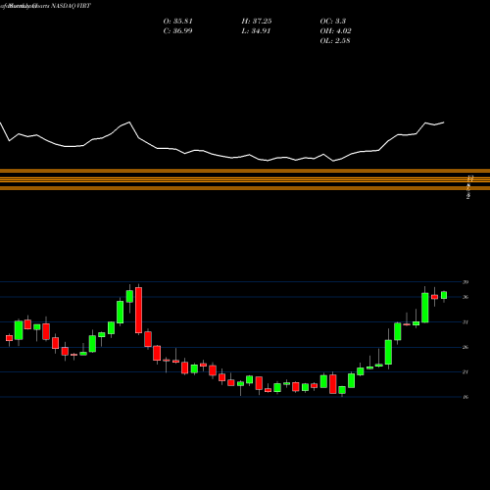Viewport: 490px width, 490px height.
Task: Click the price axis label 36
Action: point(465,297)
